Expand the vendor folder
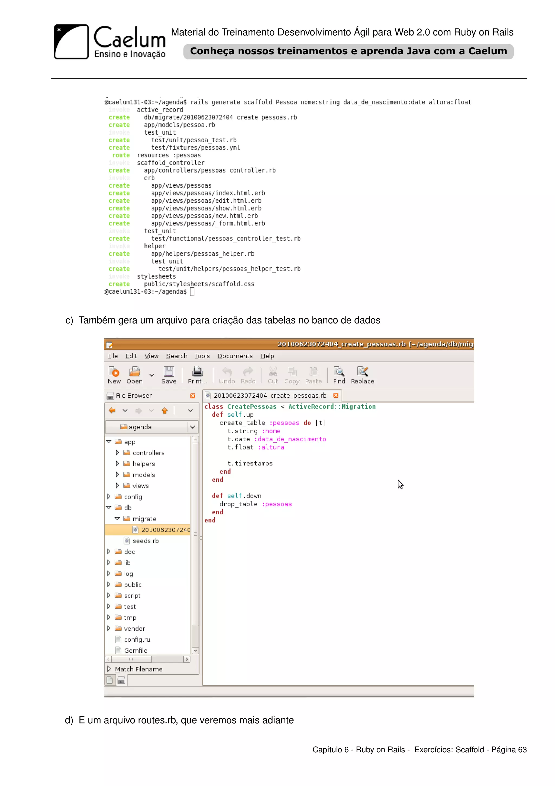The width and height of the screenshot is (555, 786). [109, 628]
